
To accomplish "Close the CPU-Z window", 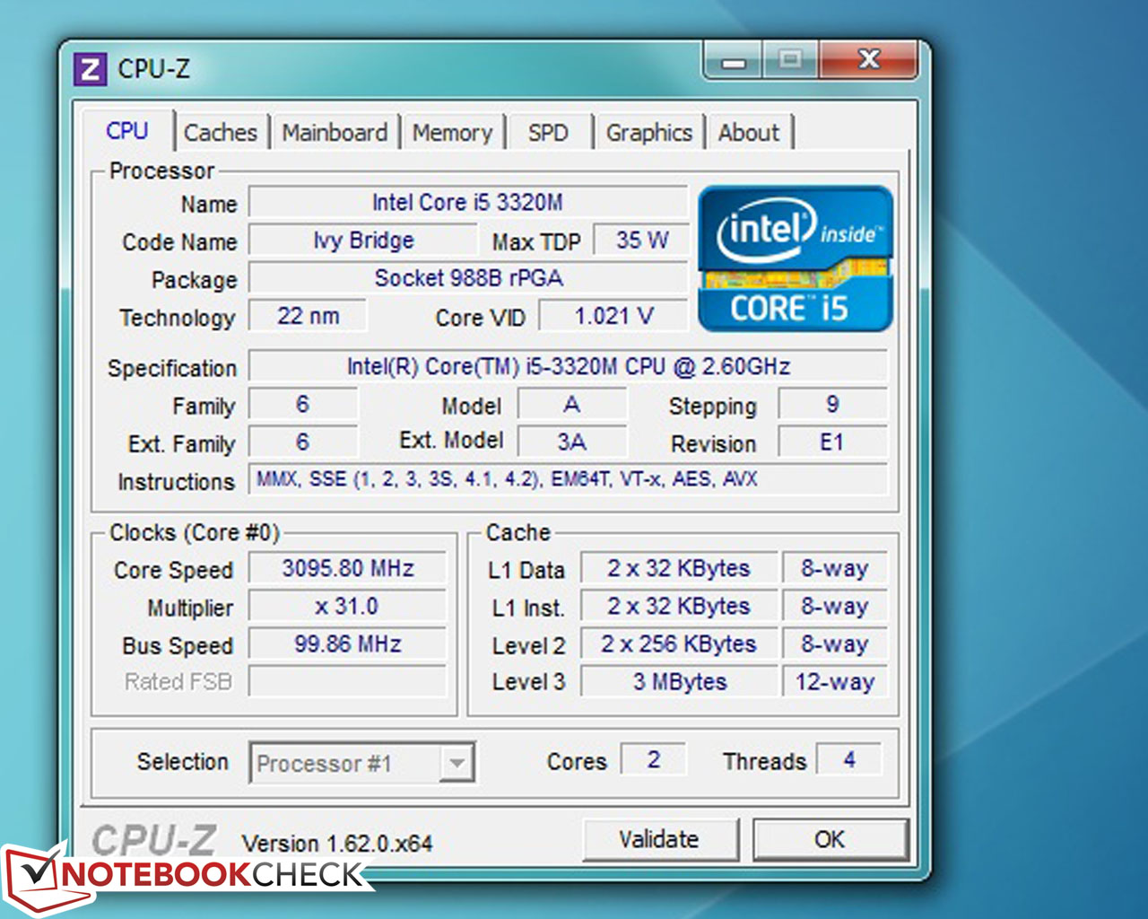I will 868,61.
